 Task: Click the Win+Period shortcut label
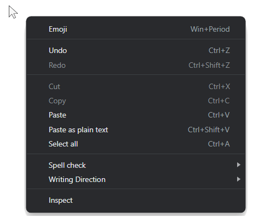pyautogui.click(x=210, y=29)
